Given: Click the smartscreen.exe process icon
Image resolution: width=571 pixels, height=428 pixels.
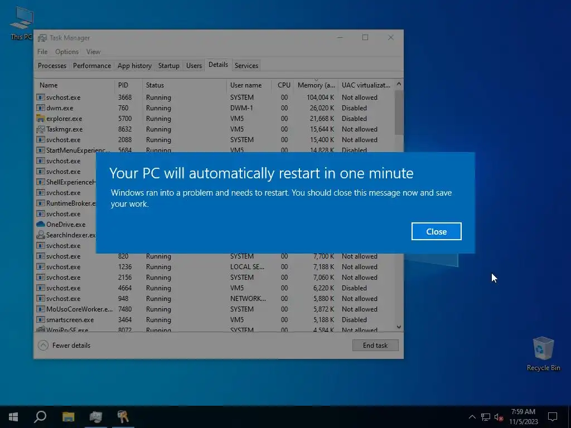Looking at the screenshot, I should pyautogui.click(x=40, y=319).
